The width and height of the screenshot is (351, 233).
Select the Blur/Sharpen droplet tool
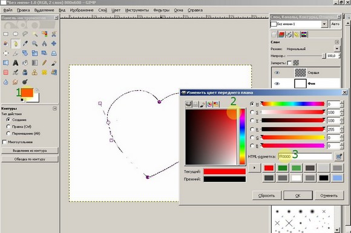tap(6, 82)
